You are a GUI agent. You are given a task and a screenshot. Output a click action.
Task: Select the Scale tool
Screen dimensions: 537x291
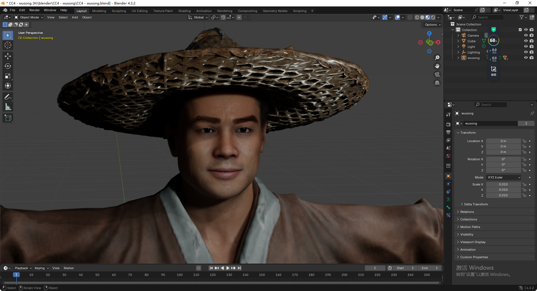(8, 76)
